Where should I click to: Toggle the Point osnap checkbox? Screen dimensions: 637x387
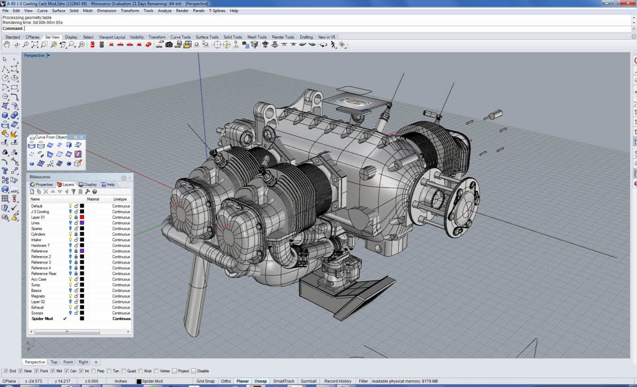point(36,371)
